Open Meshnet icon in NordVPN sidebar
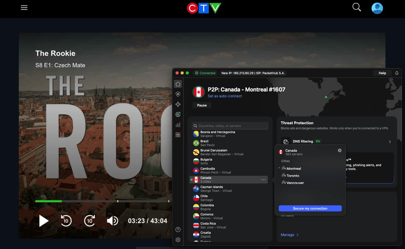This screenshot has width=405, height=249. [x=178, y=105]
